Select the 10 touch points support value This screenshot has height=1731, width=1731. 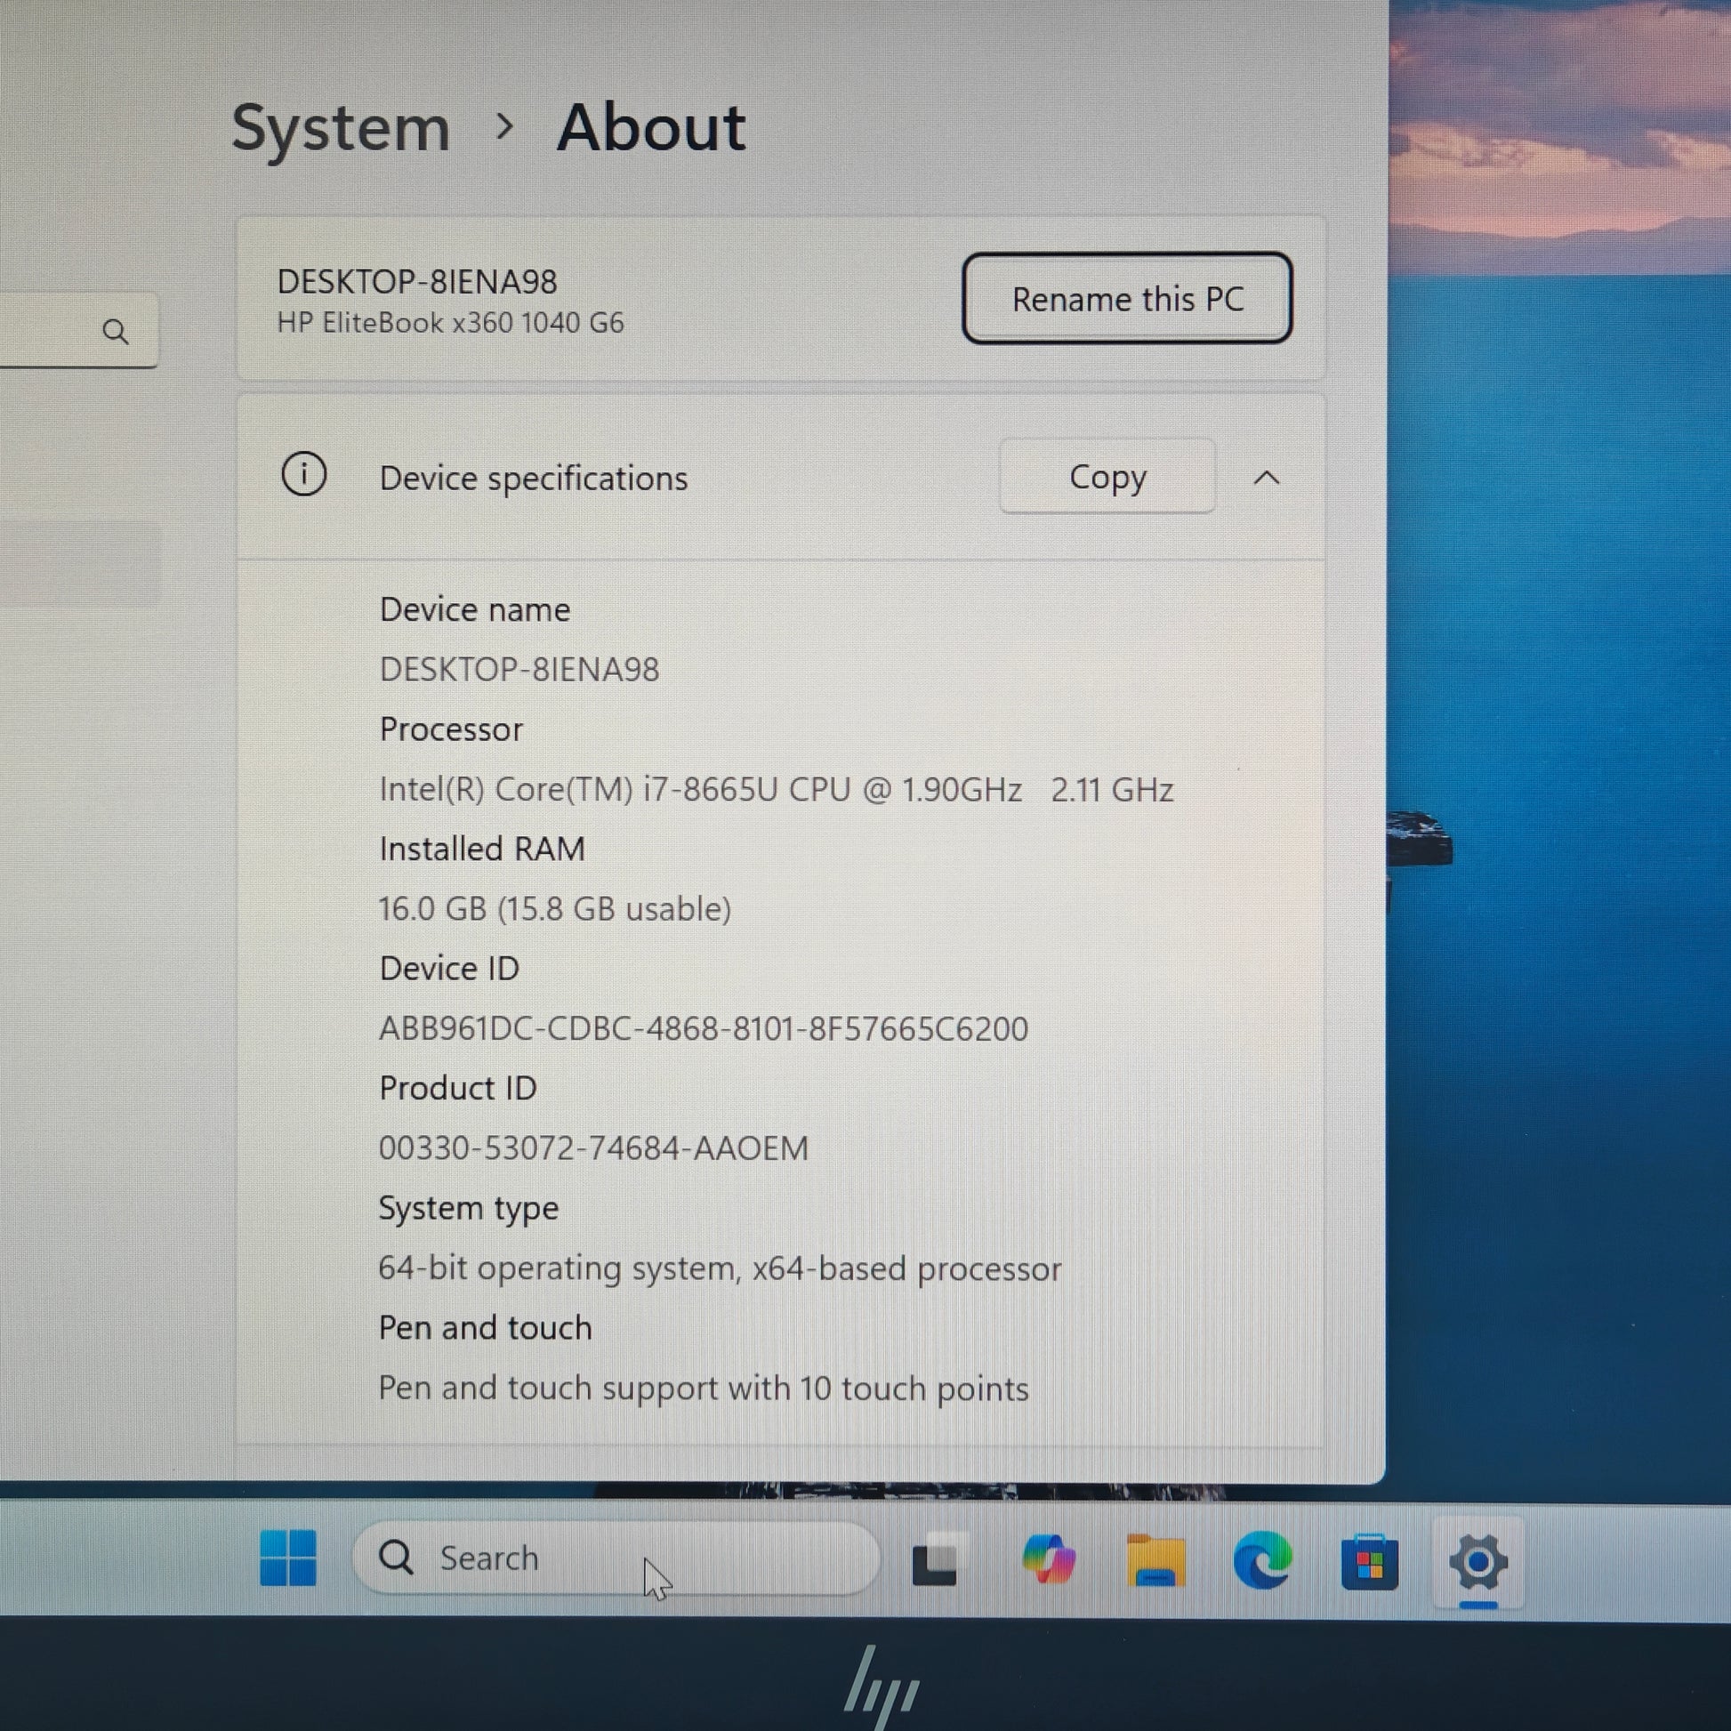coord(704,1388)
